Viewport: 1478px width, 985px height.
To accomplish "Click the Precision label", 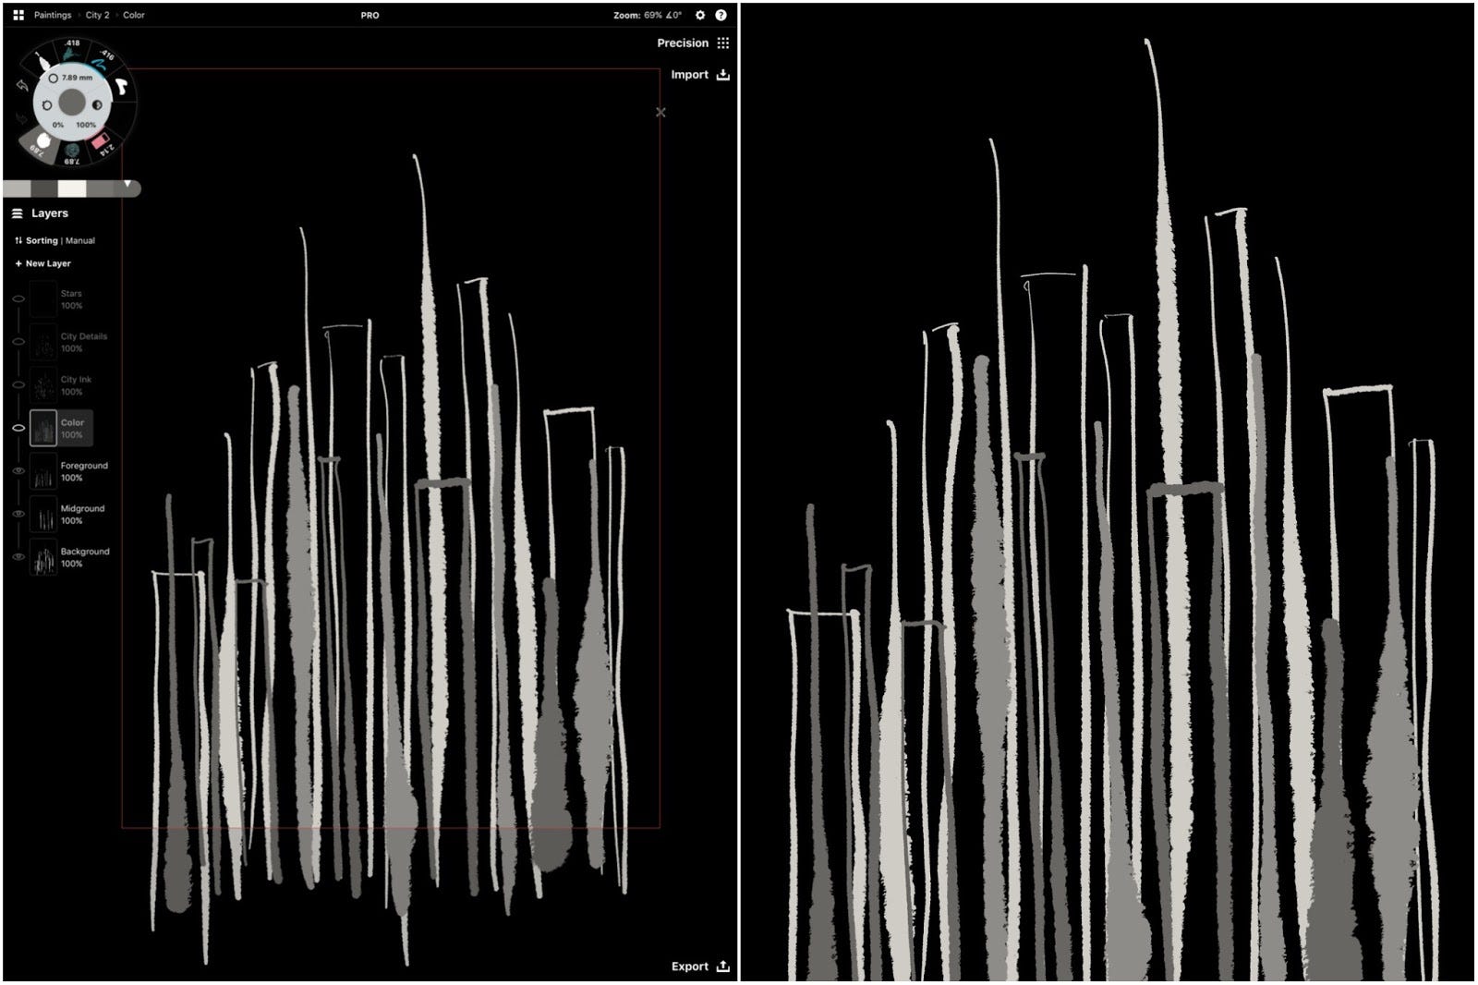I will [683, 43].
